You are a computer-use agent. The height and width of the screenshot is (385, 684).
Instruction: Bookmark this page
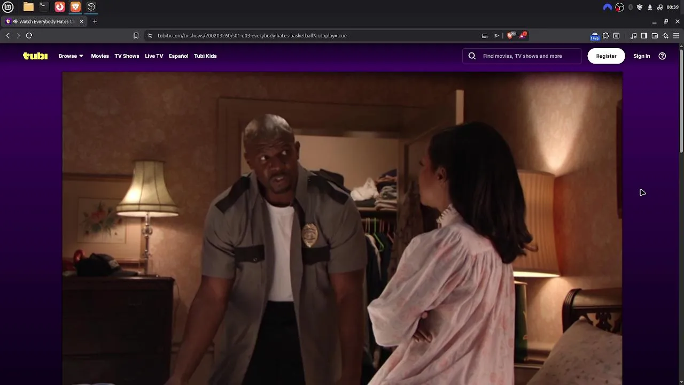(x=136, y=35)
